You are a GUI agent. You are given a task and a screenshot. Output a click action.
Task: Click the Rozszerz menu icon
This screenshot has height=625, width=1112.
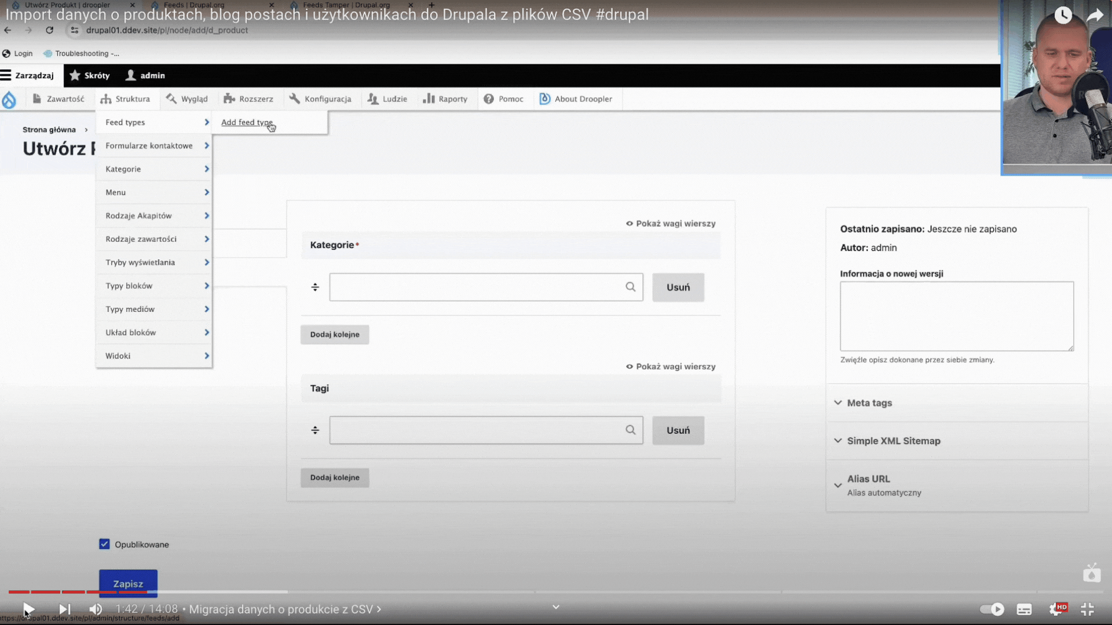pyautogui.click(x=230, y=98)
